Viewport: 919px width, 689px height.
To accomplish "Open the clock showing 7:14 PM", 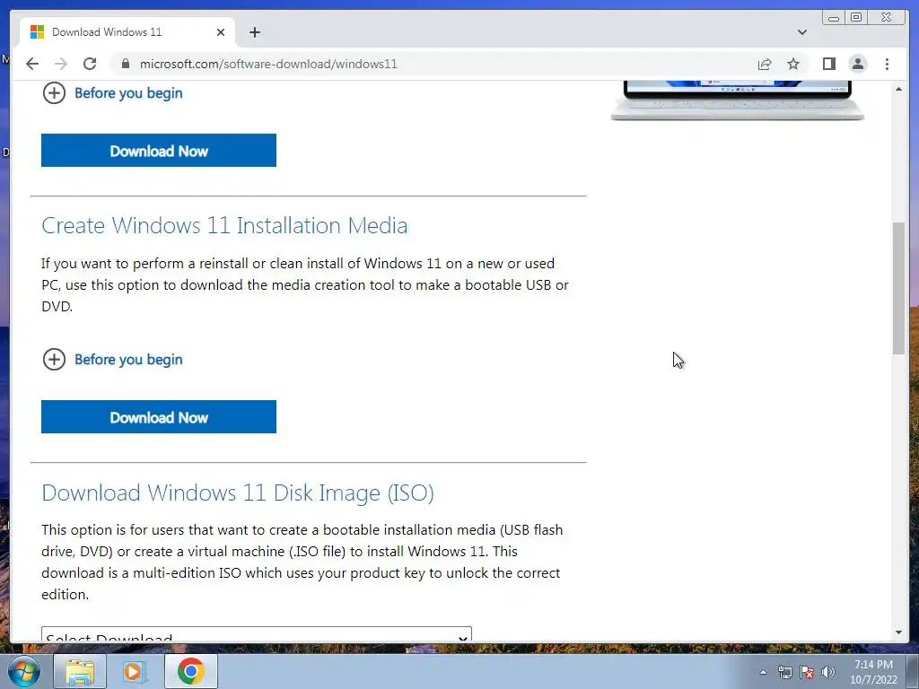I will tap(873, 672).
